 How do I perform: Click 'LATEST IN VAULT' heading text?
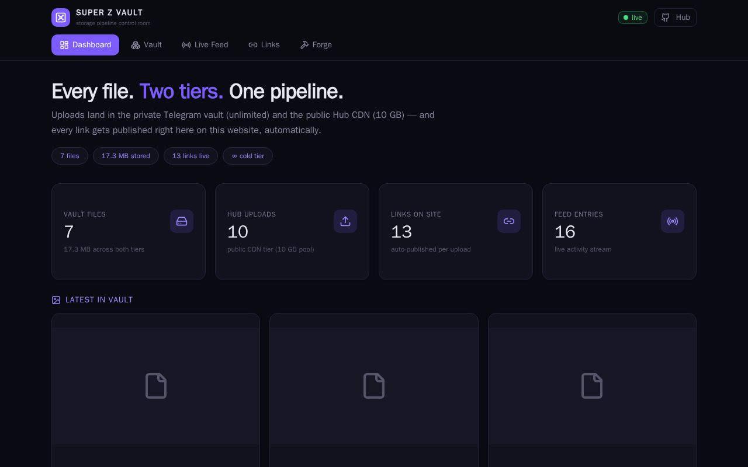[x=99, y=299]
